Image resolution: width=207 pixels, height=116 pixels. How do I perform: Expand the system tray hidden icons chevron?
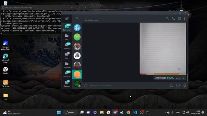pos(164,112)
